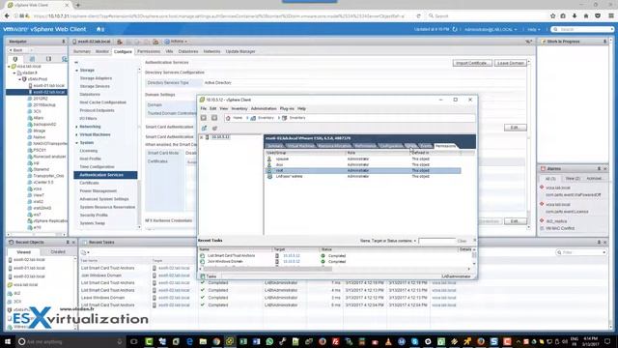The height and width of the screenshot is (348, 618).
Task: Click Edit button for Smart Card Authentication
Action: point(515,128)
